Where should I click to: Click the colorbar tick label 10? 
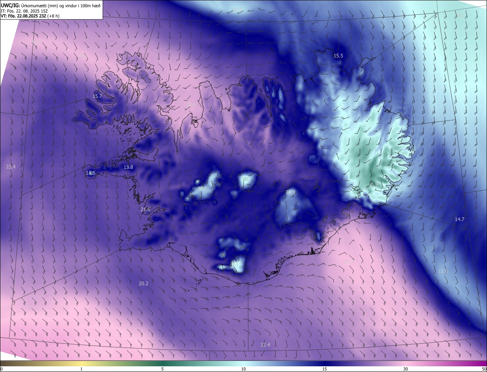coord(243,369)
